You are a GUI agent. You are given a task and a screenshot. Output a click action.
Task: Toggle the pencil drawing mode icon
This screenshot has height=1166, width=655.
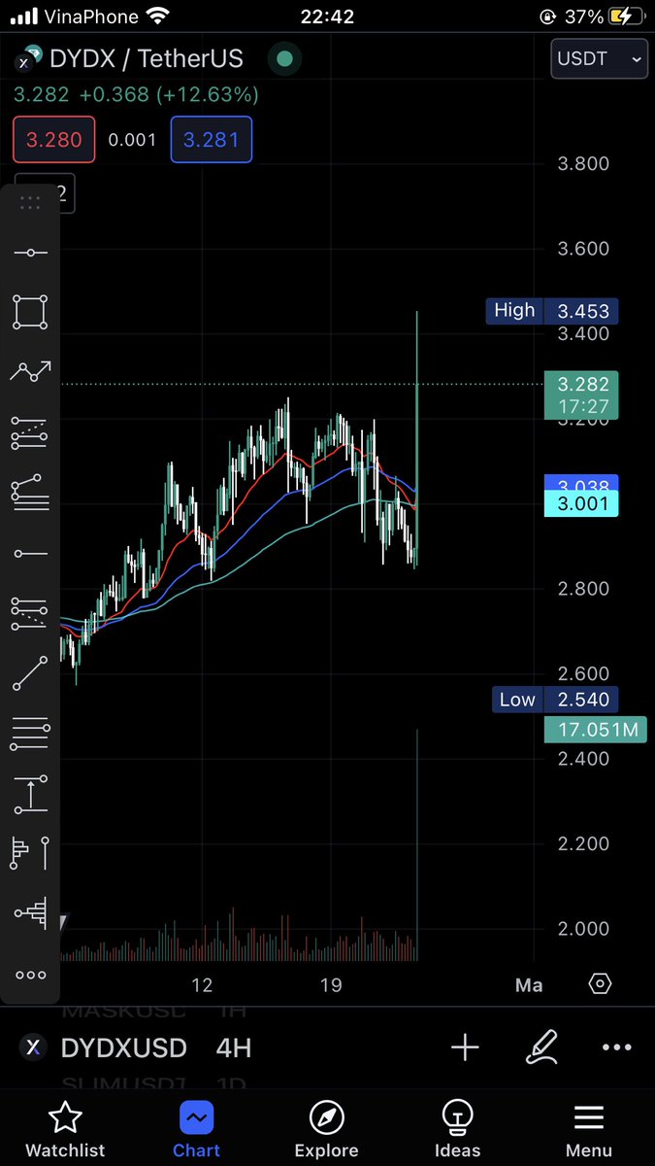tap(542, 1046)
